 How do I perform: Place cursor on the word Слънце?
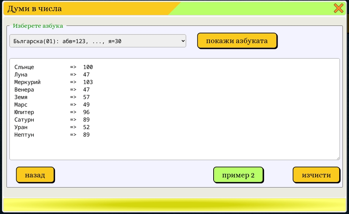point(24,67)
